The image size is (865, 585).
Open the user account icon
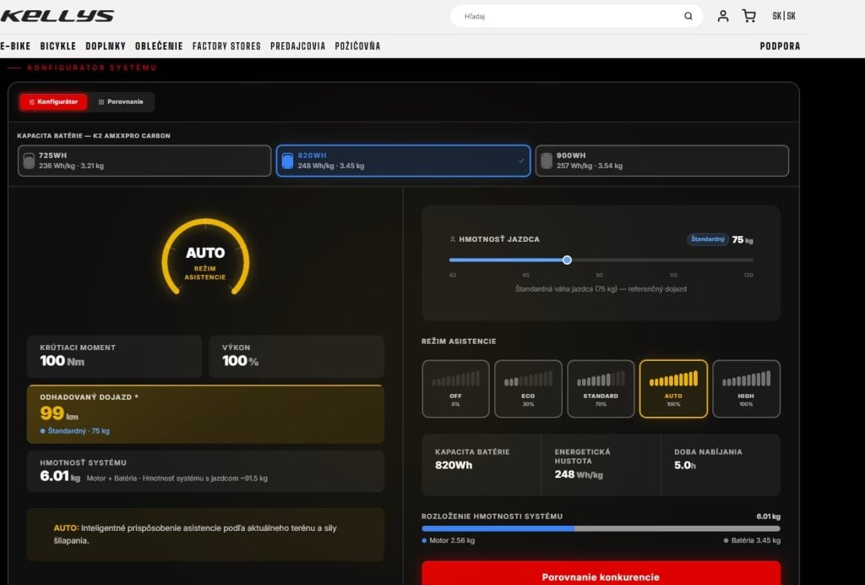coord(723,16)
